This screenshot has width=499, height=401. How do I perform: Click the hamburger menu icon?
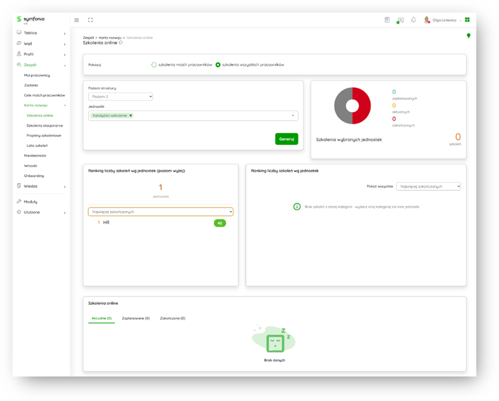[x=76, y=20]
